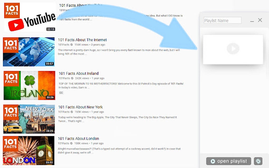Click inside the Playlist Name field
This screenshot has height=168, width=269.
(x=222, y=20)
